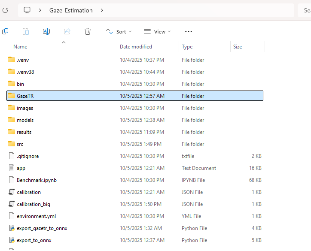Click the Delete trash icon

88,31
